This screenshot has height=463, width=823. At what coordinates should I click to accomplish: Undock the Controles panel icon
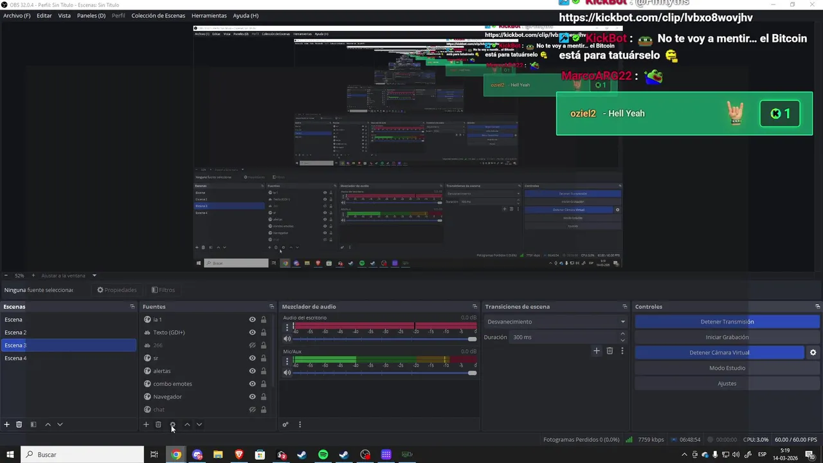tap(817, 307)
